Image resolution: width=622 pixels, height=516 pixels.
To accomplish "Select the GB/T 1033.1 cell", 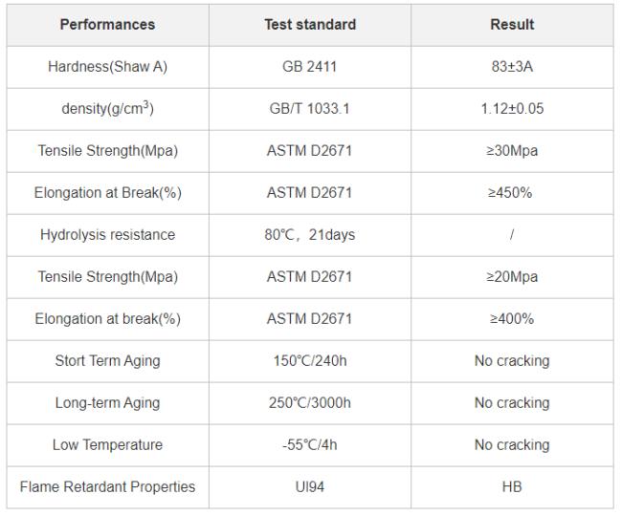I will [x=310, y=109].
